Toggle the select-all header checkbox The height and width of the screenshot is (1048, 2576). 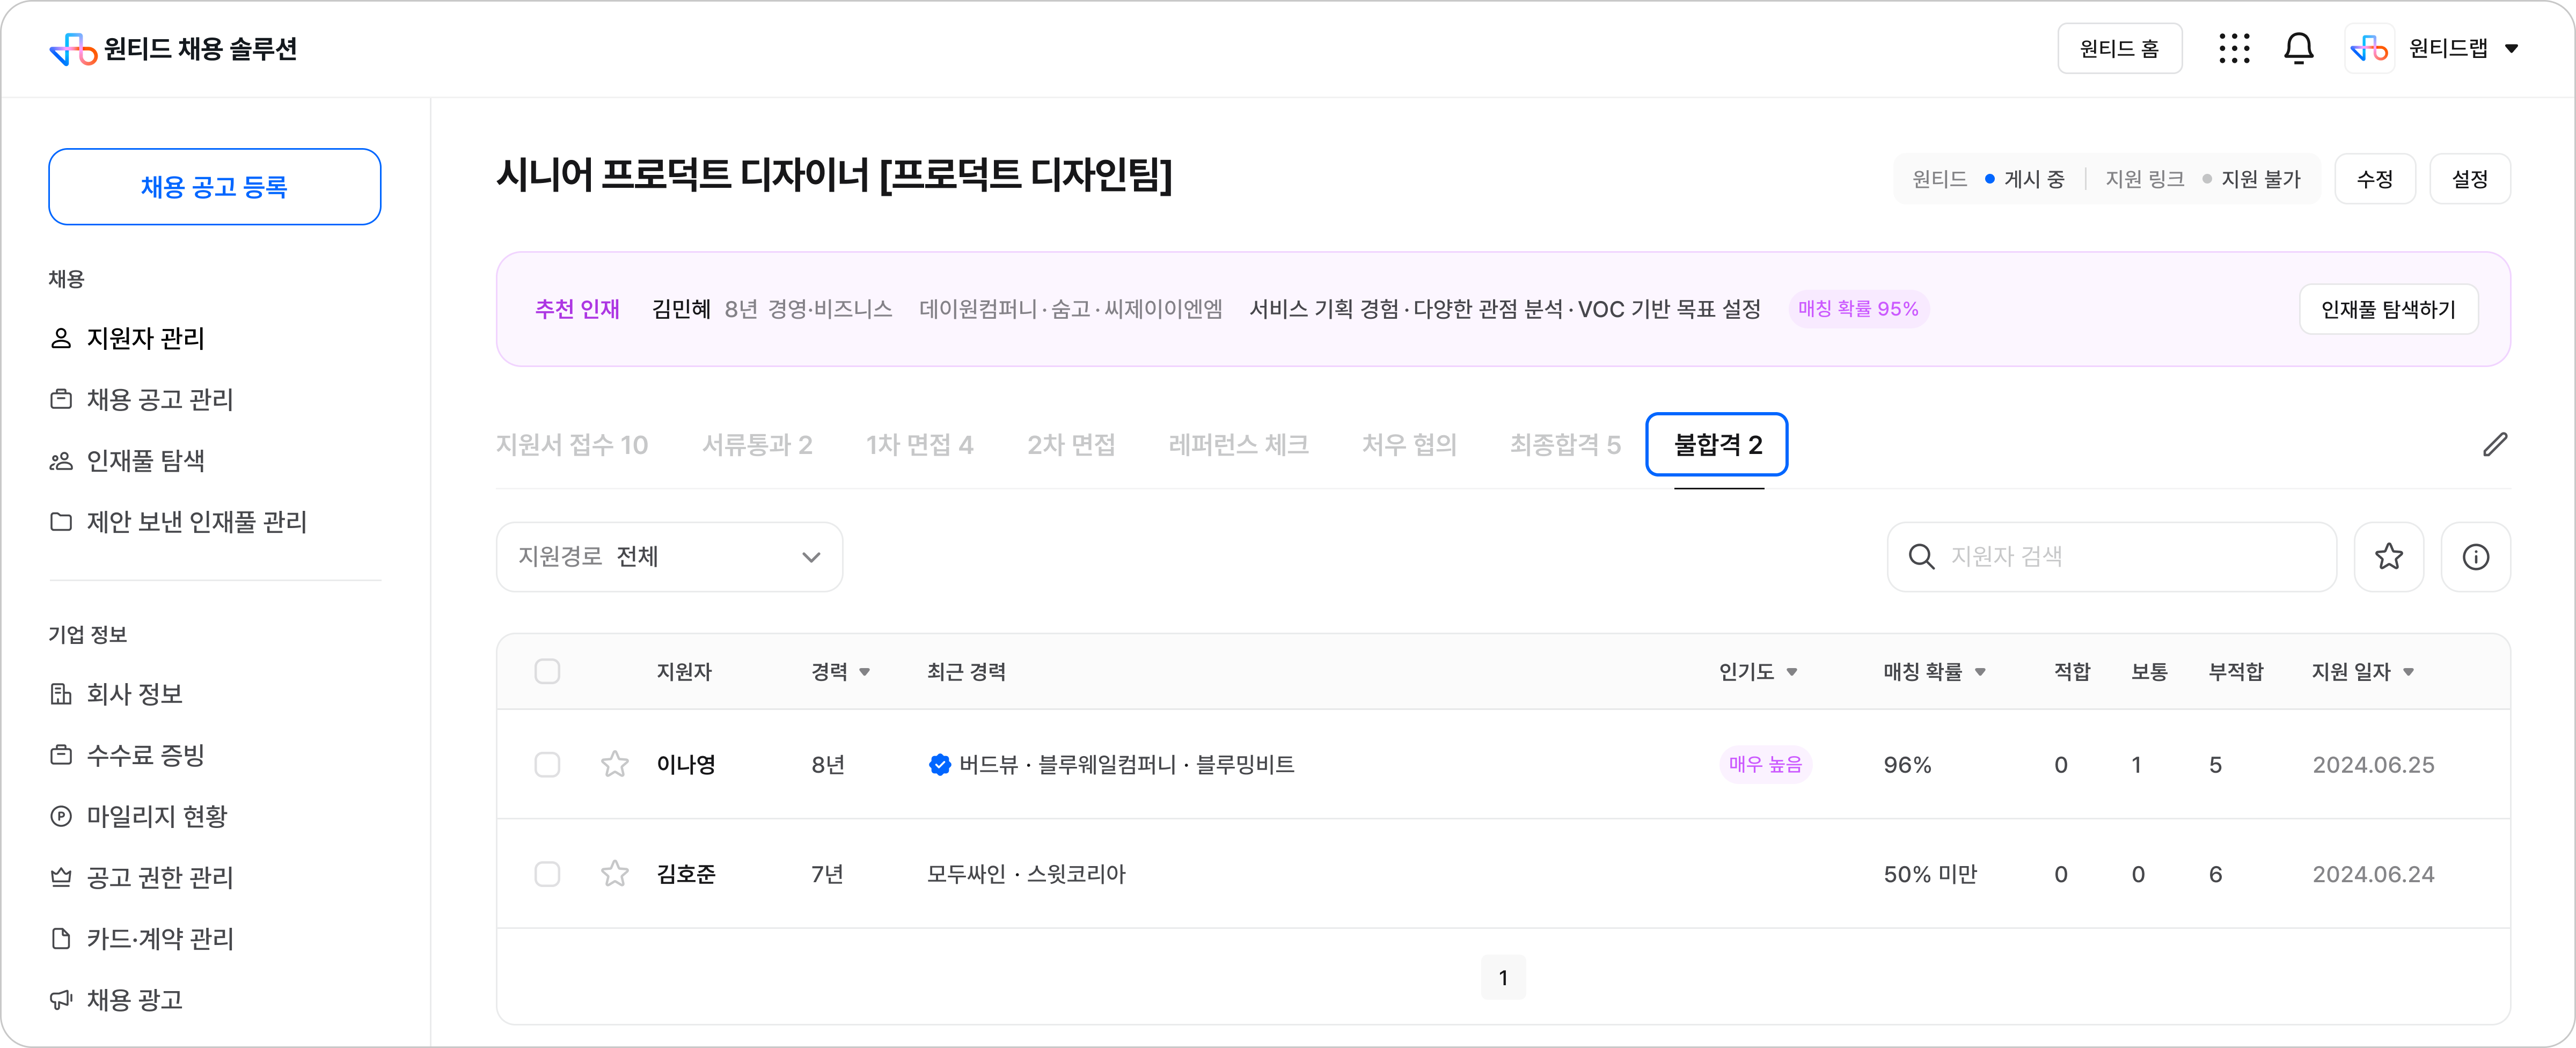(547, 672)
